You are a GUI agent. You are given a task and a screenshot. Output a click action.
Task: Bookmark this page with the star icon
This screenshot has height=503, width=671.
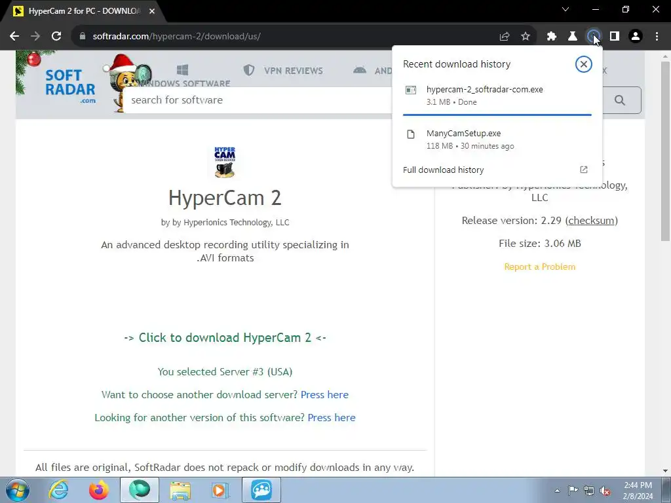[x=526, y=37]
